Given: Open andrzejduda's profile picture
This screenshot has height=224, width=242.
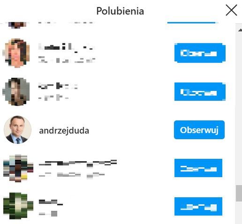Looking at the screenshot, I should pos(17,129).
